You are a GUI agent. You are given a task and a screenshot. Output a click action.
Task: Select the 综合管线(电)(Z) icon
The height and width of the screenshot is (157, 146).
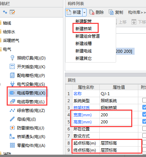click(12, 111)
